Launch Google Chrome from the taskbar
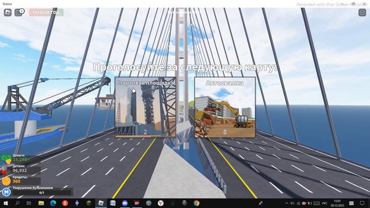370x208 pixels. pyautogui.click(x=197, y=203)
